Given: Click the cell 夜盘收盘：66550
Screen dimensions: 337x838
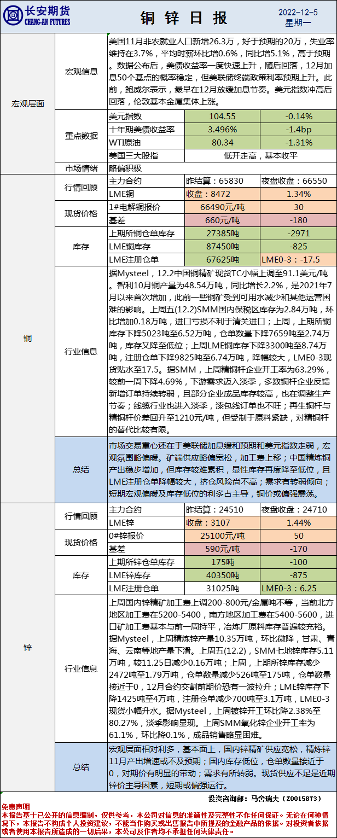Looking at the screenshot, I should tap(298, 181).
